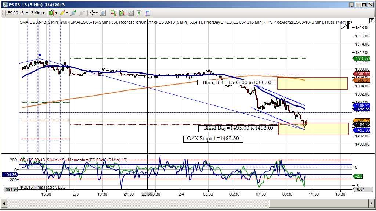Click the -104.36 indicator value marker
This screenshot has width=376, height=211.
pos(10,175)
